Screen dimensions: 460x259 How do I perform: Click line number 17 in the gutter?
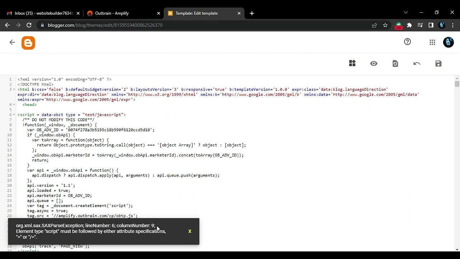(9, 171)
